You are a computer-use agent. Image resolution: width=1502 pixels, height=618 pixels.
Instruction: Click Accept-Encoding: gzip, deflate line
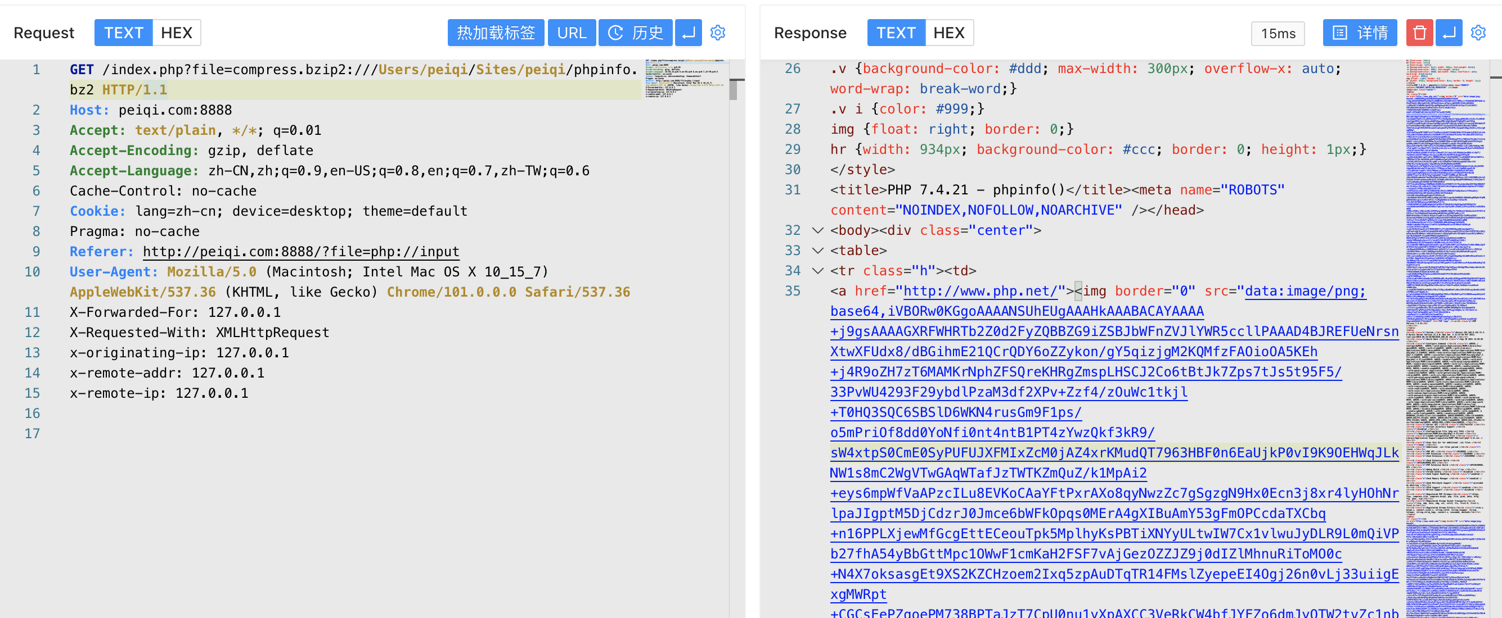(191, 150)
